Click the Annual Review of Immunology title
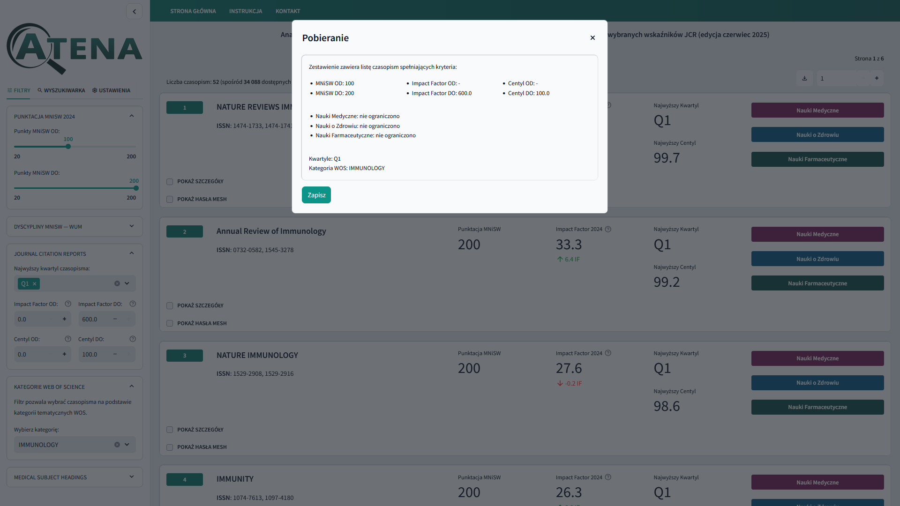This screenshot has width=900, height=506. pos(271,231)
